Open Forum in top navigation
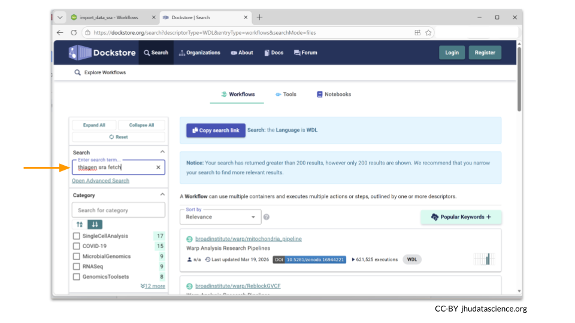 click(x=305, y=53)
